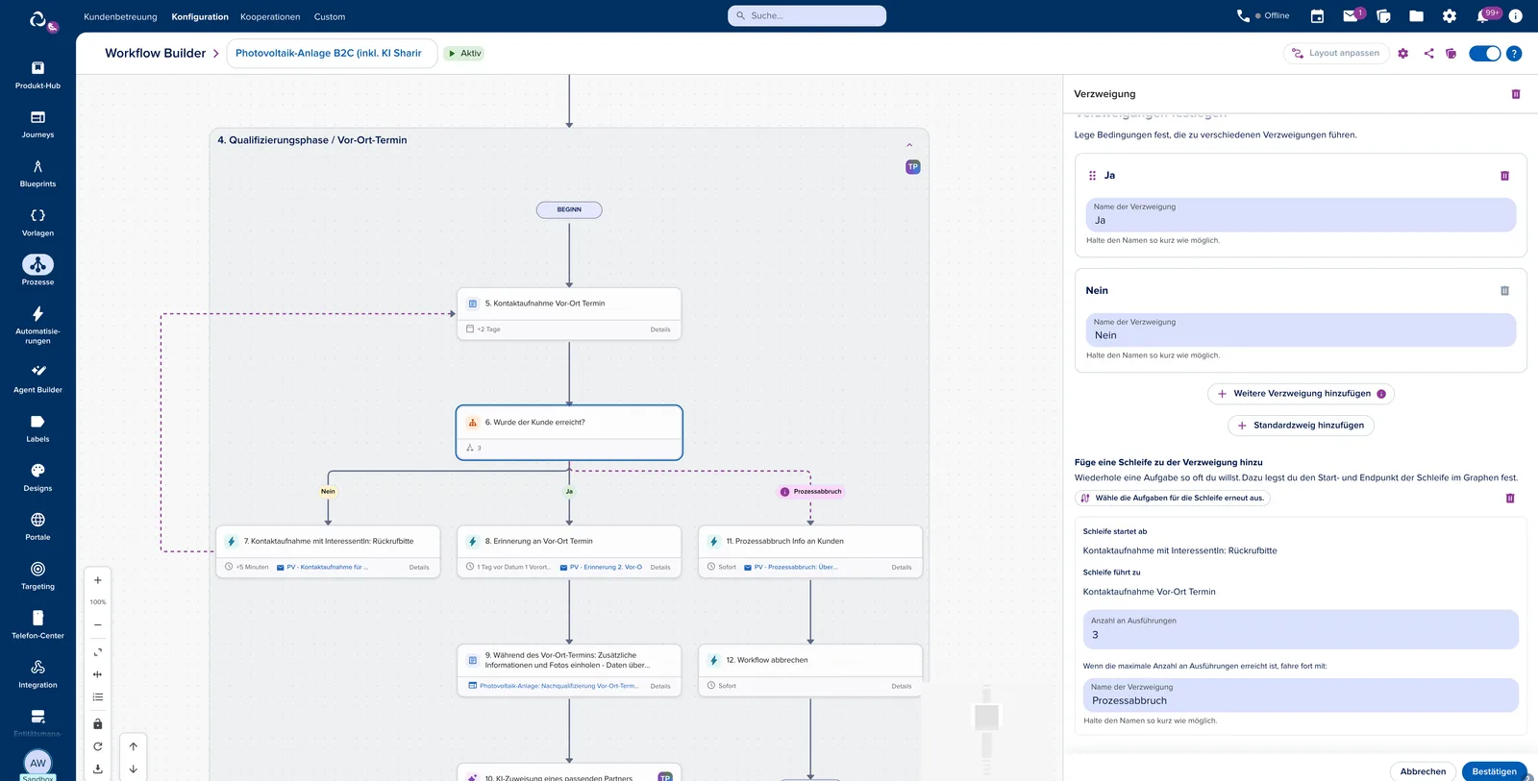The width and height of the screenshot is (1538, 781).
Task: Zoom out on the workflow canvas
Action: pyautogui.click(x=97, y=625)
